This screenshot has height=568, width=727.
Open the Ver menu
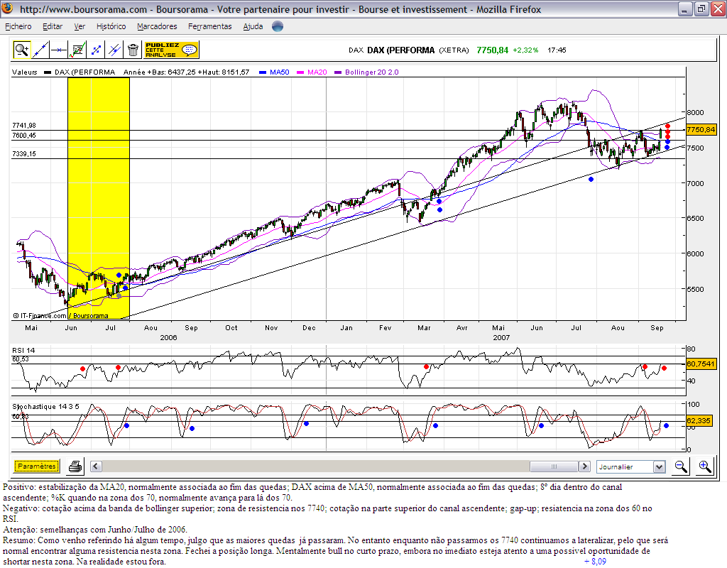point(80,26)
